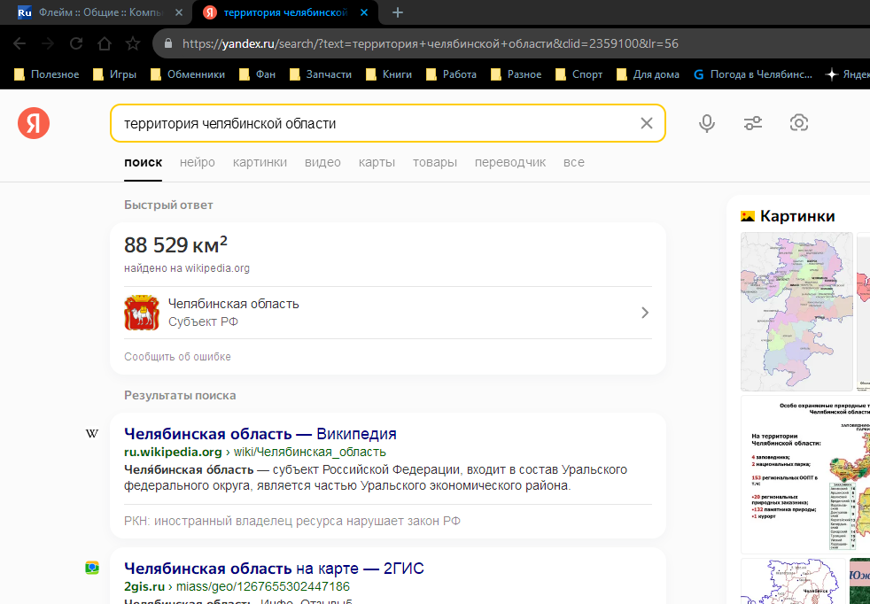
Task: Open browser home page
Action: [105, 43]
